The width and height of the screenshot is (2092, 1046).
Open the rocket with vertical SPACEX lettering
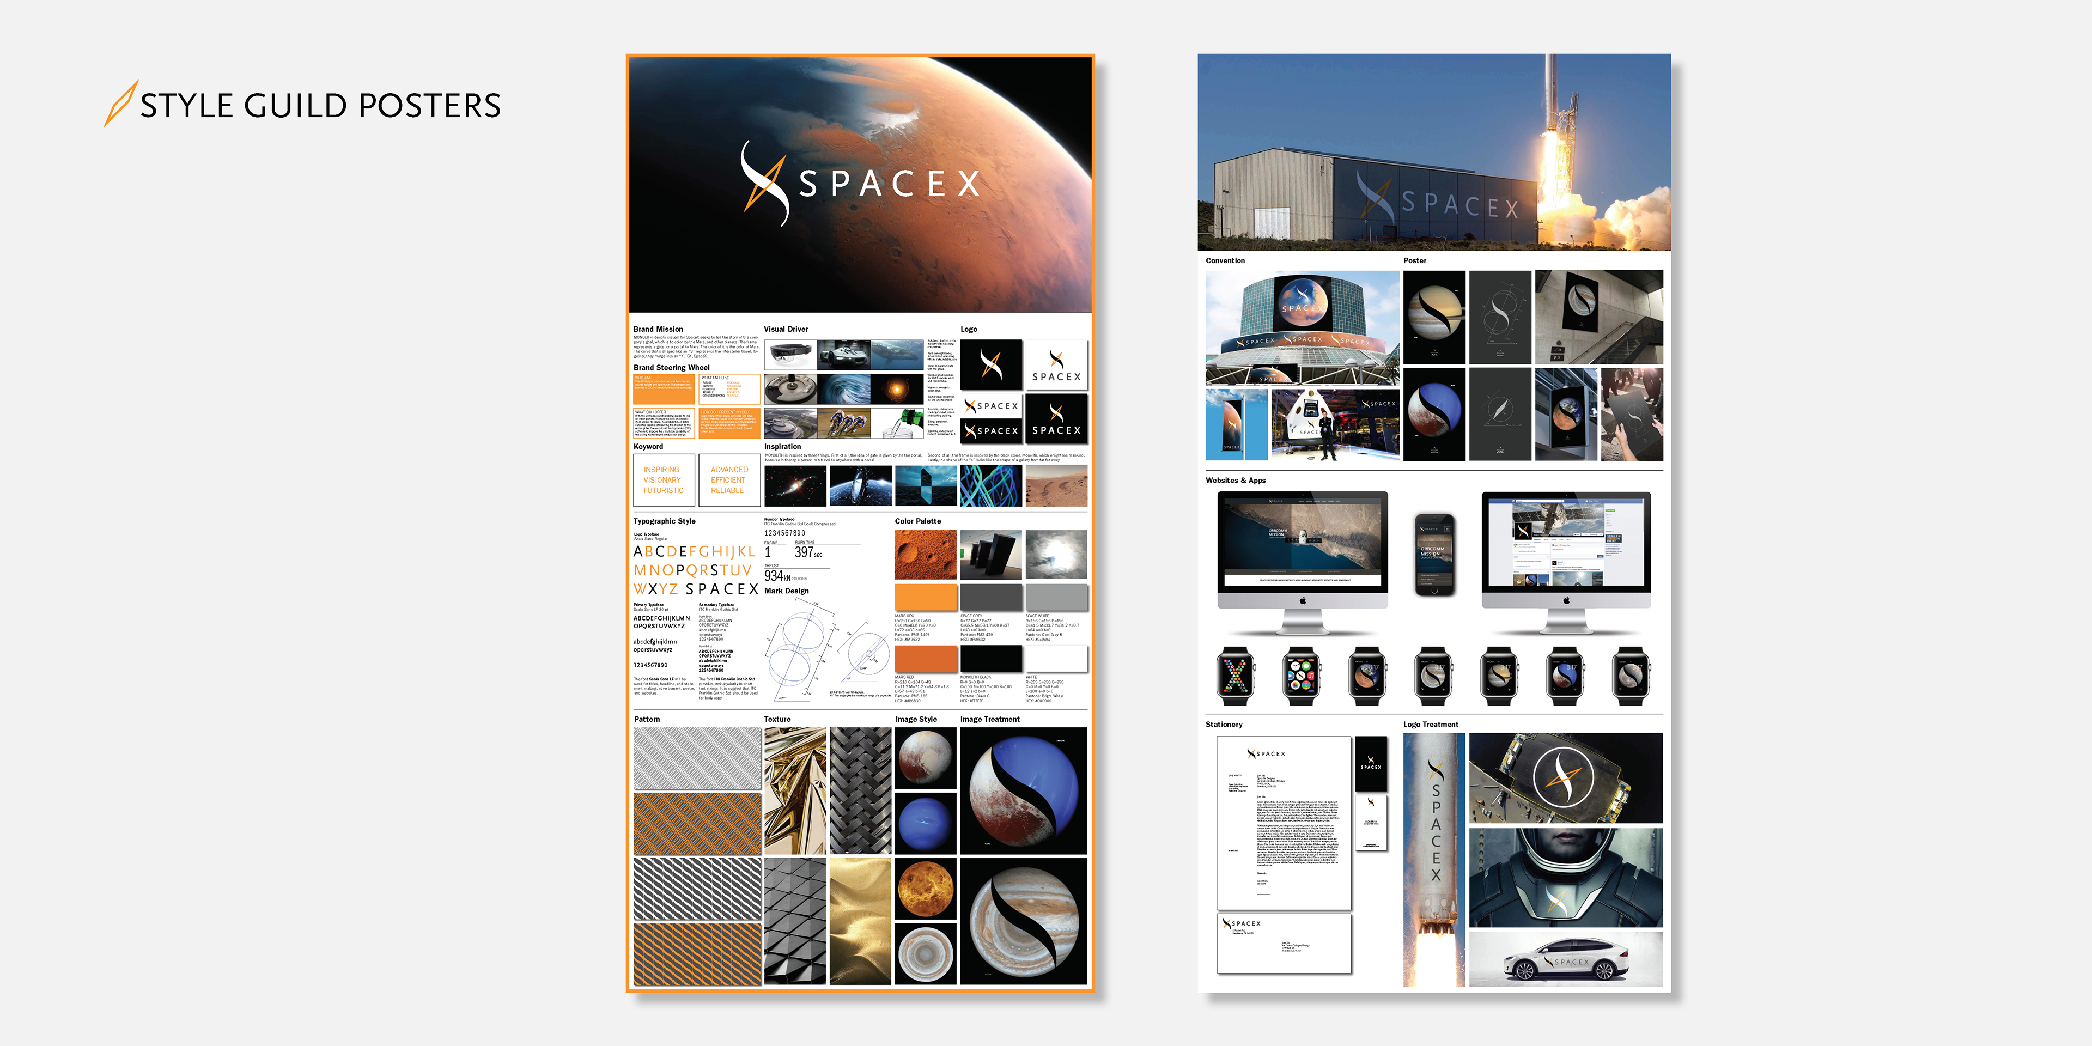tap(1434, 860)
